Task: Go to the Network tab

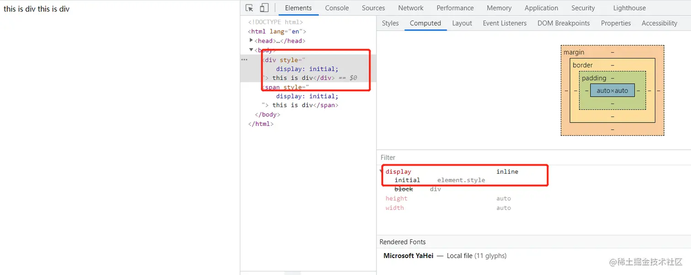Action: pyautogui.click(x=411, y=8)
